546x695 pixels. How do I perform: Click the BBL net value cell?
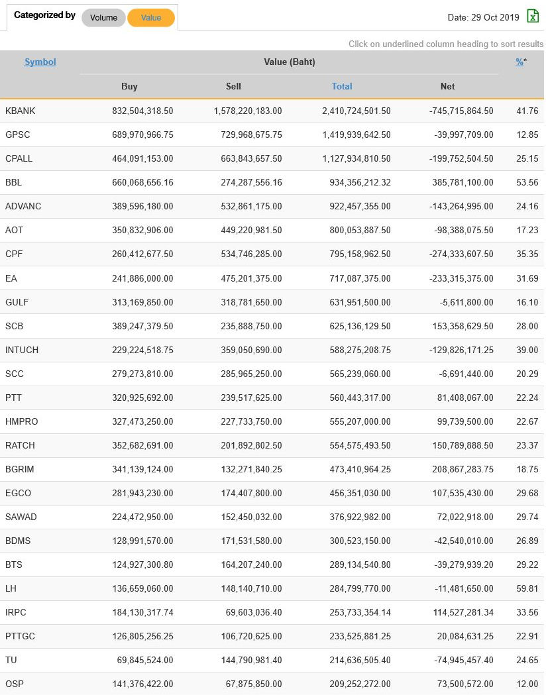click(461, 182)
